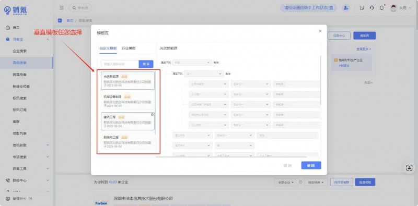
Task: Open the headset customer service icon
Action: coord(372,8)
